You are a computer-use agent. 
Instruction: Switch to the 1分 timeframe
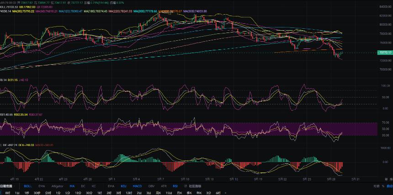tap(58, 193)
